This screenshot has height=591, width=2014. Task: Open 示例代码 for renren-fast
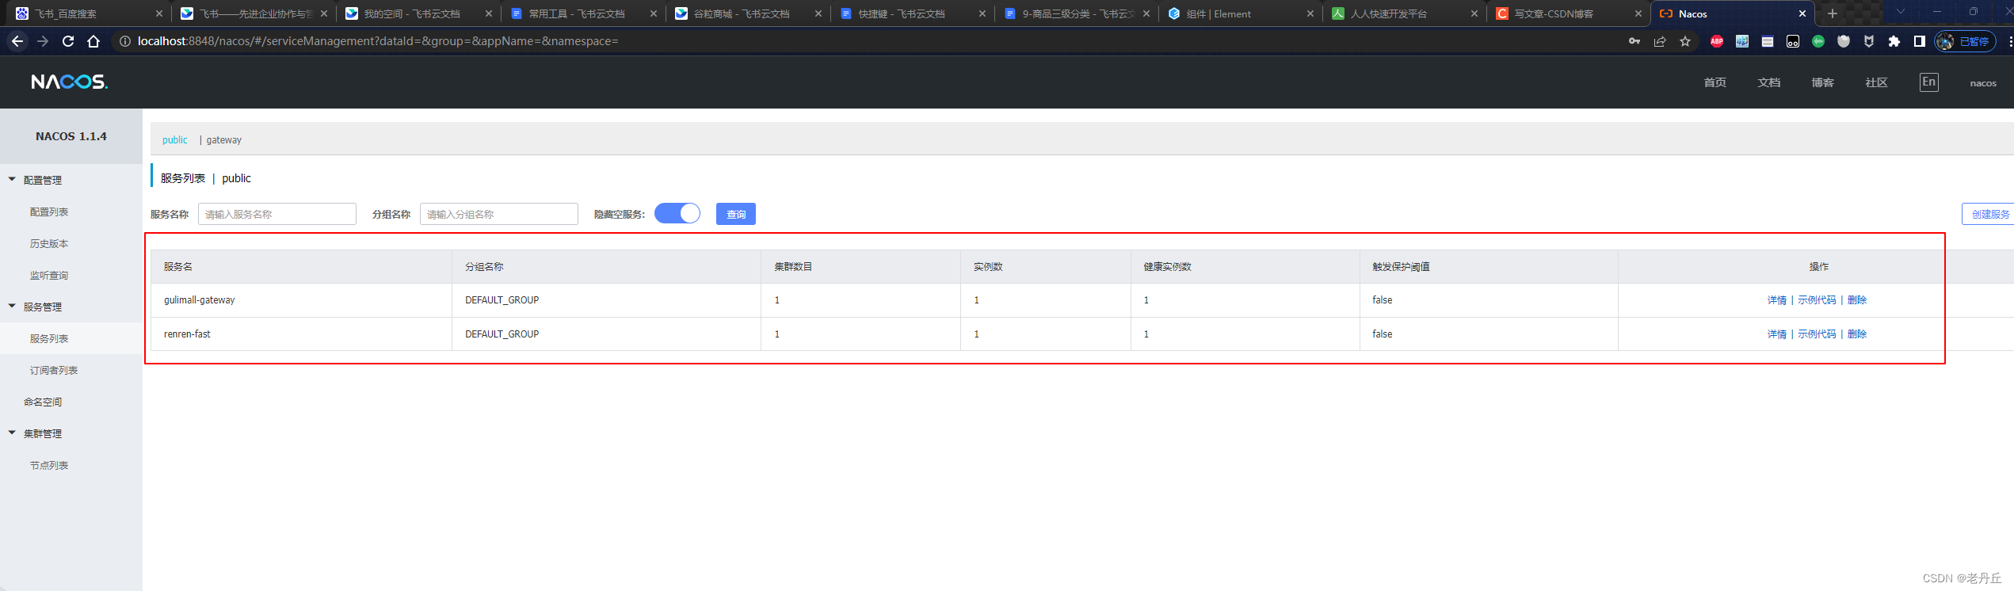(x=1817, y=334)
